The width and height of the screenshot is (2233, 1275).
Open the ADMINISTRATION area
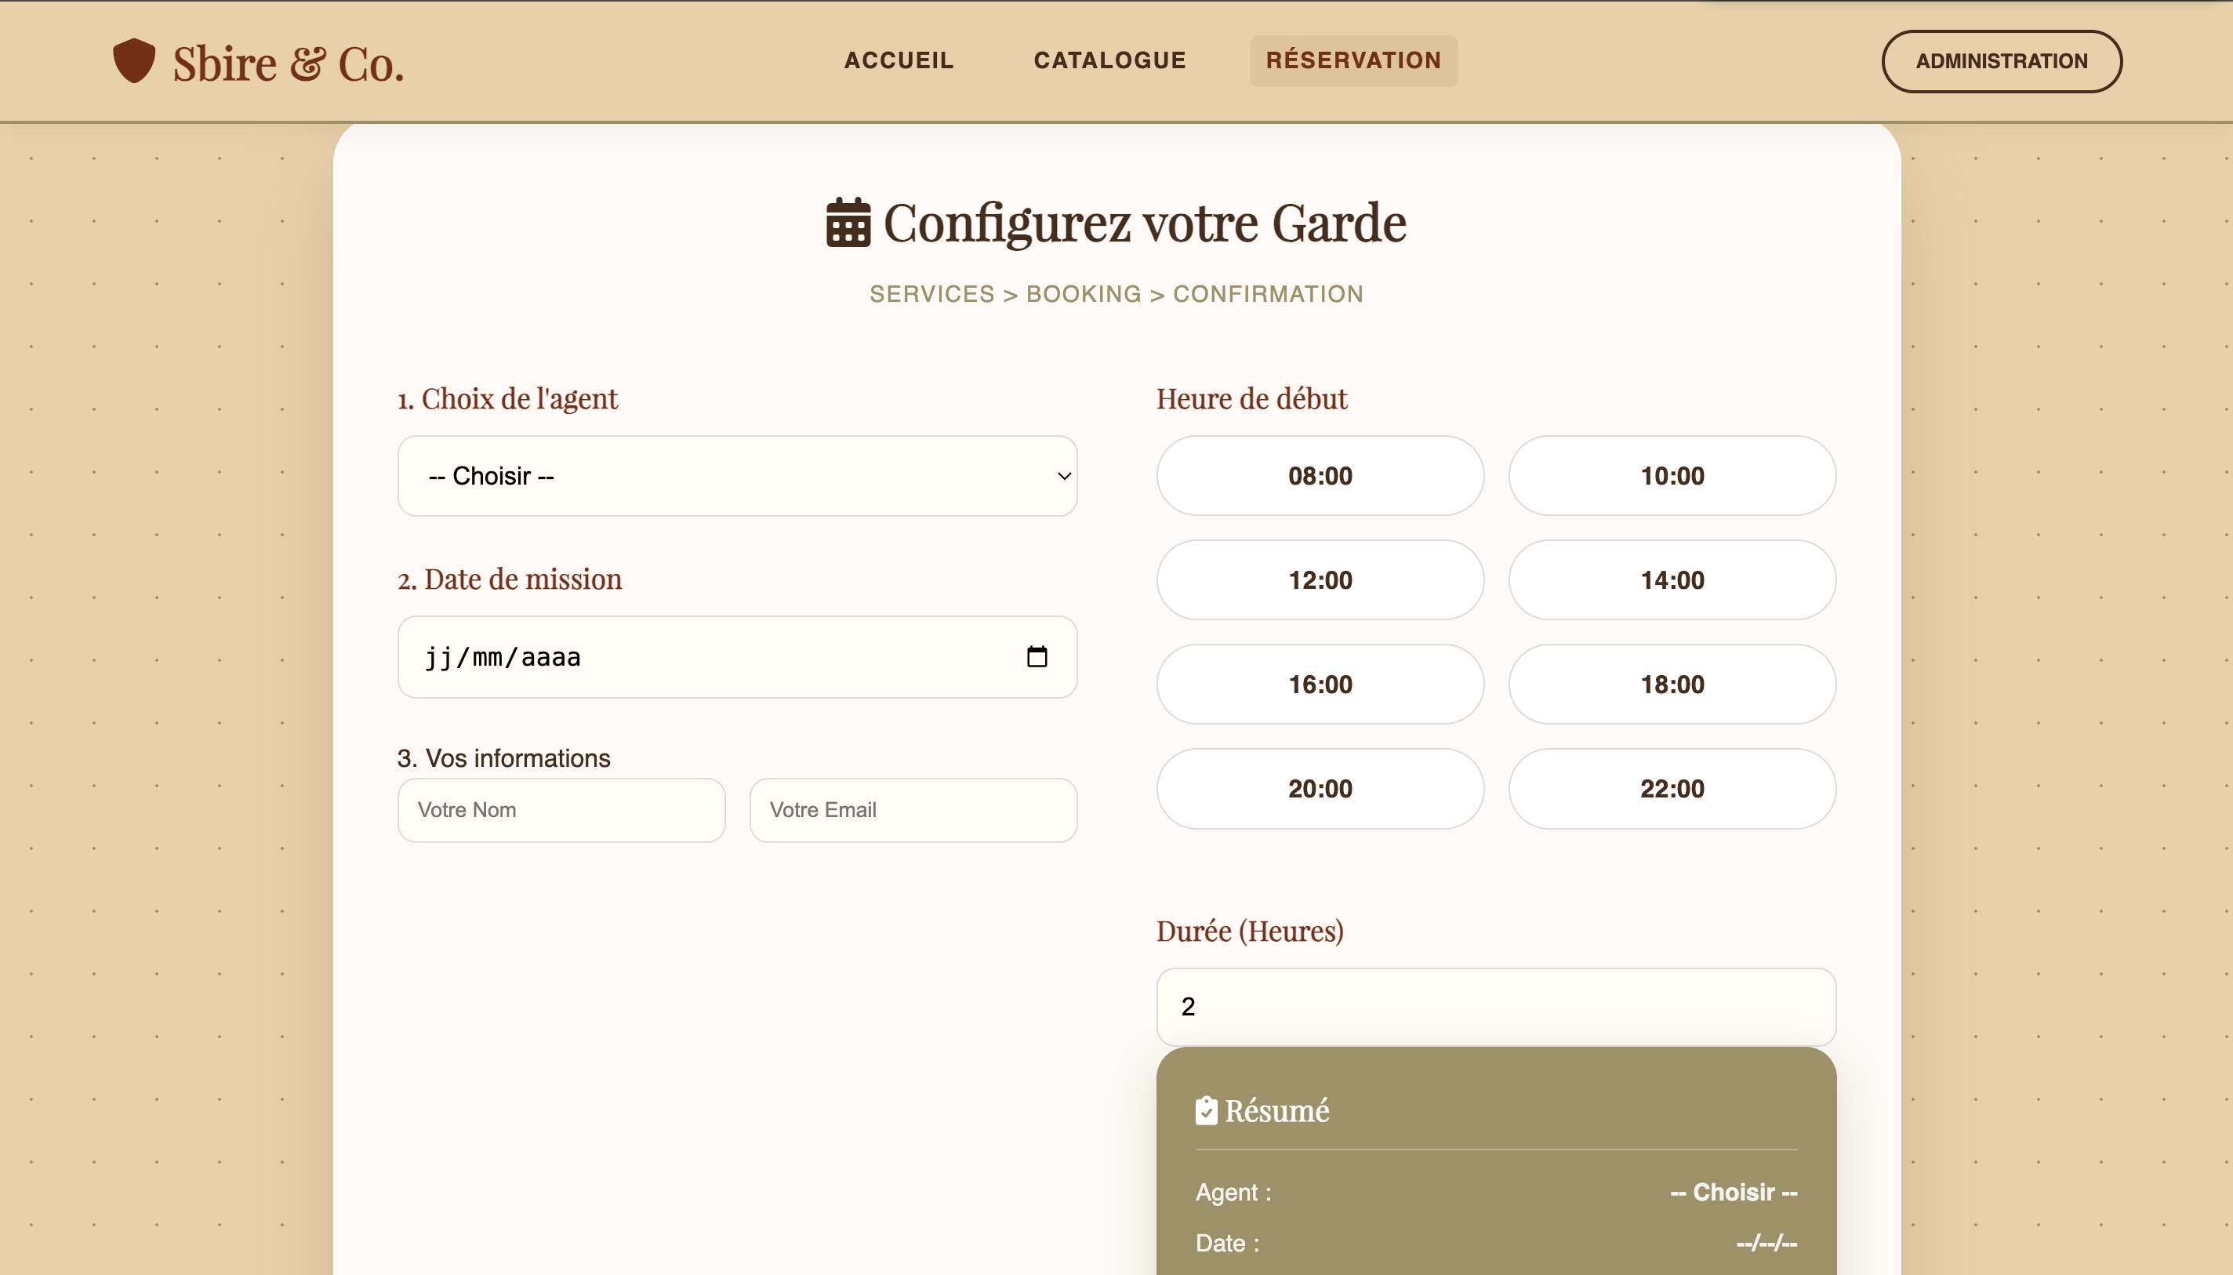[x=2000, y=60]
